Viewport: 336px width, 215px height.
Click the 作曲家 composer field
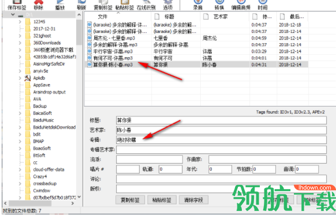pyautogui.click(x=267, y=160)
